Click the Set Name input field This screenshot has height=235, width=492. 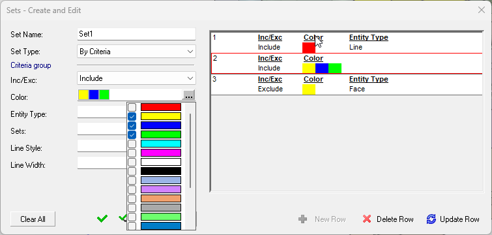(x=136, y=34)
